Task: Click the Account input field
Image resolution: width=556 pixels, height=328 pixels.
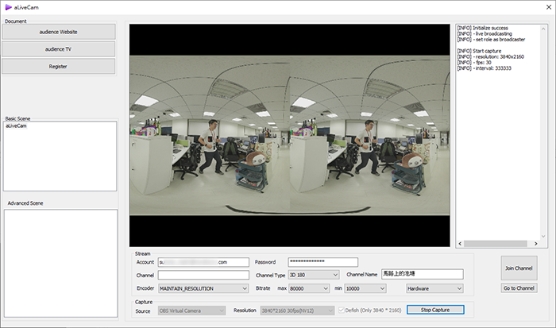Action: tap(203, 262)
